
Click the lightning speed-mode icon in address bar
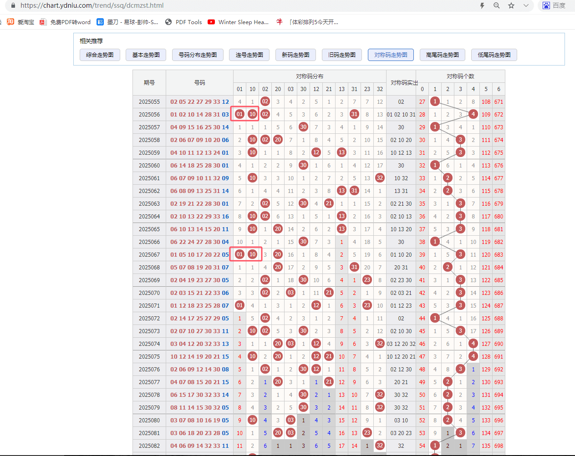(x=482, y=5)
